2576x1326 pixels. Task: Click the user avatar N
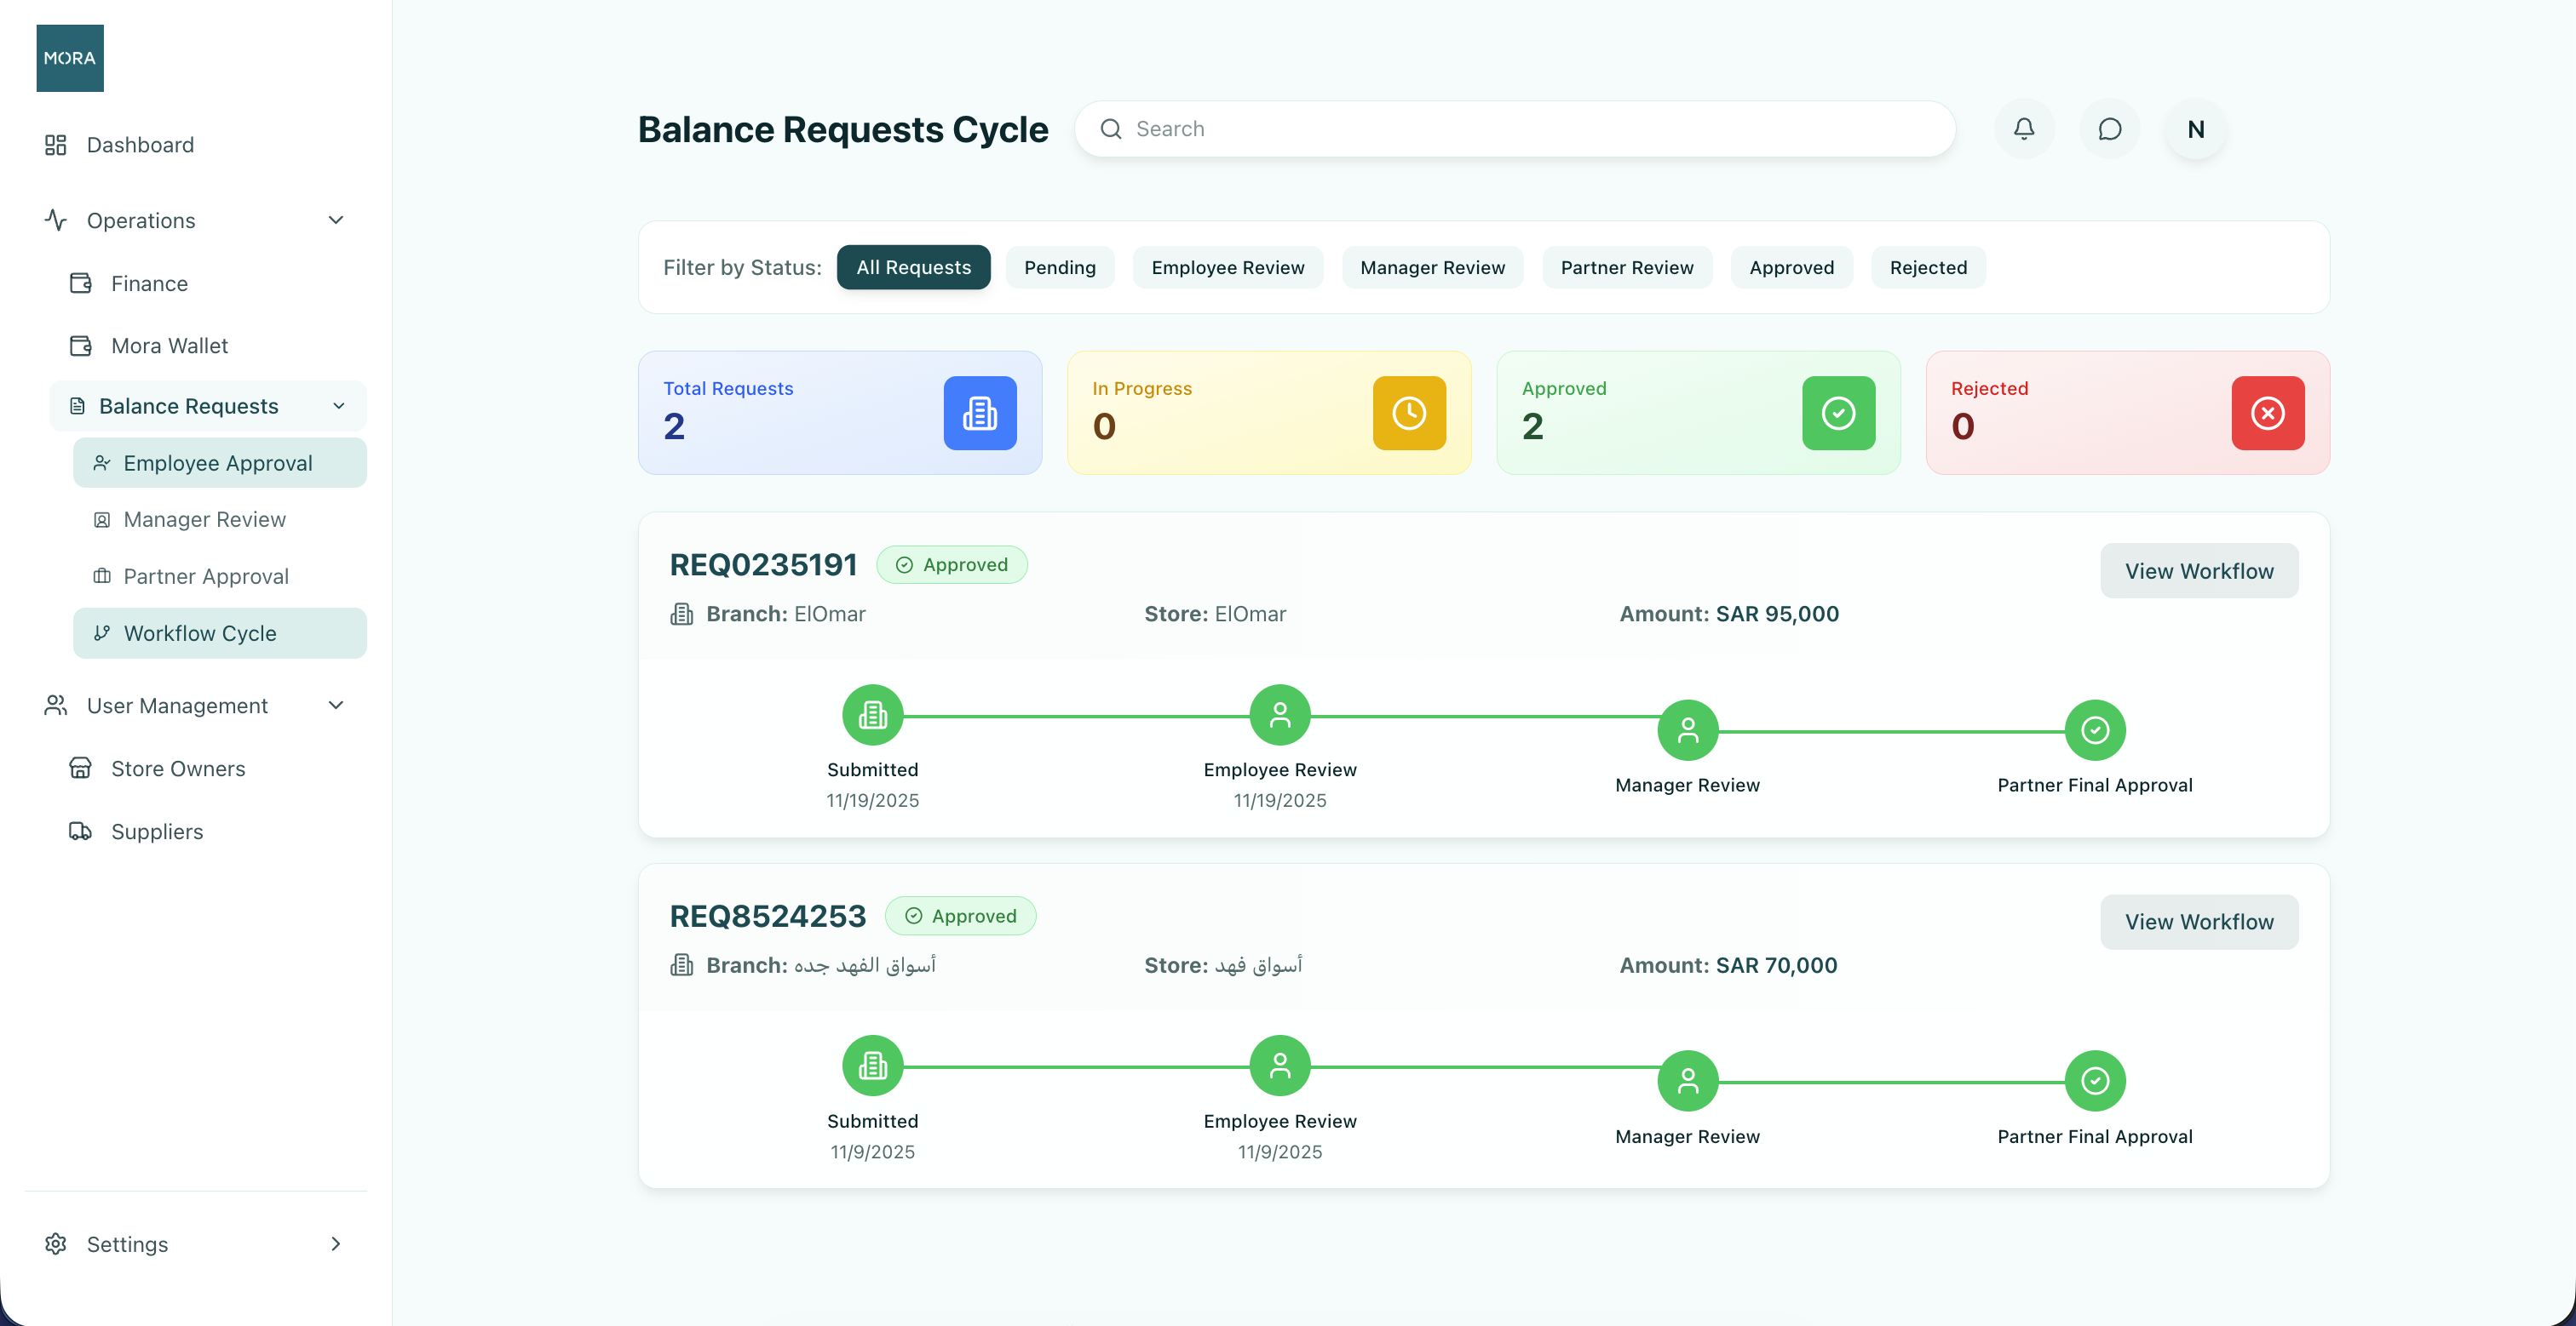pyautogui.click(x=2196, y=129)
